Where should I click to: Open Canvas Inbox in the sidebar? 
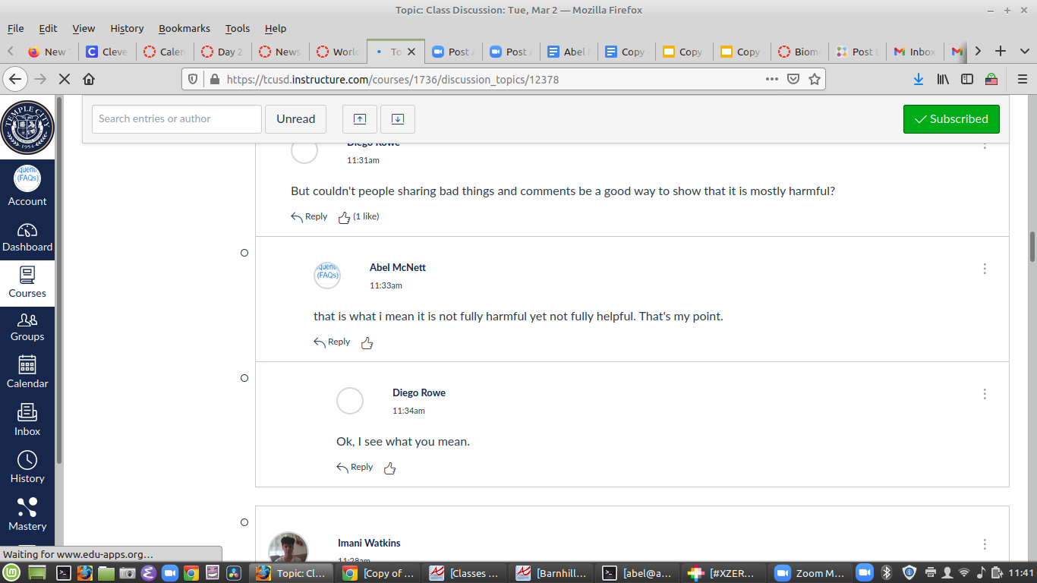tap(27, 420)
